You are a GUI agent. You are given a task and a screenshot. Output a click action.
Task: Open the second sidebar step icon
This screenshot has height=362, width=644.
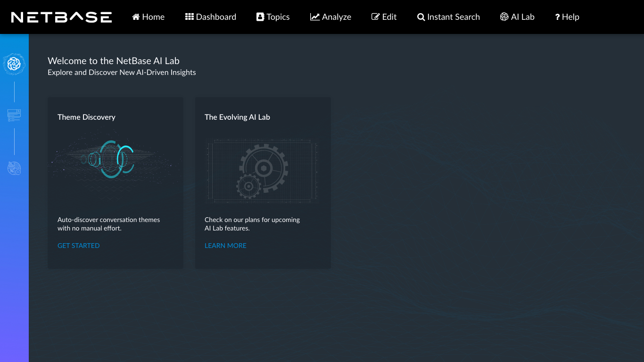click(14, 115)
